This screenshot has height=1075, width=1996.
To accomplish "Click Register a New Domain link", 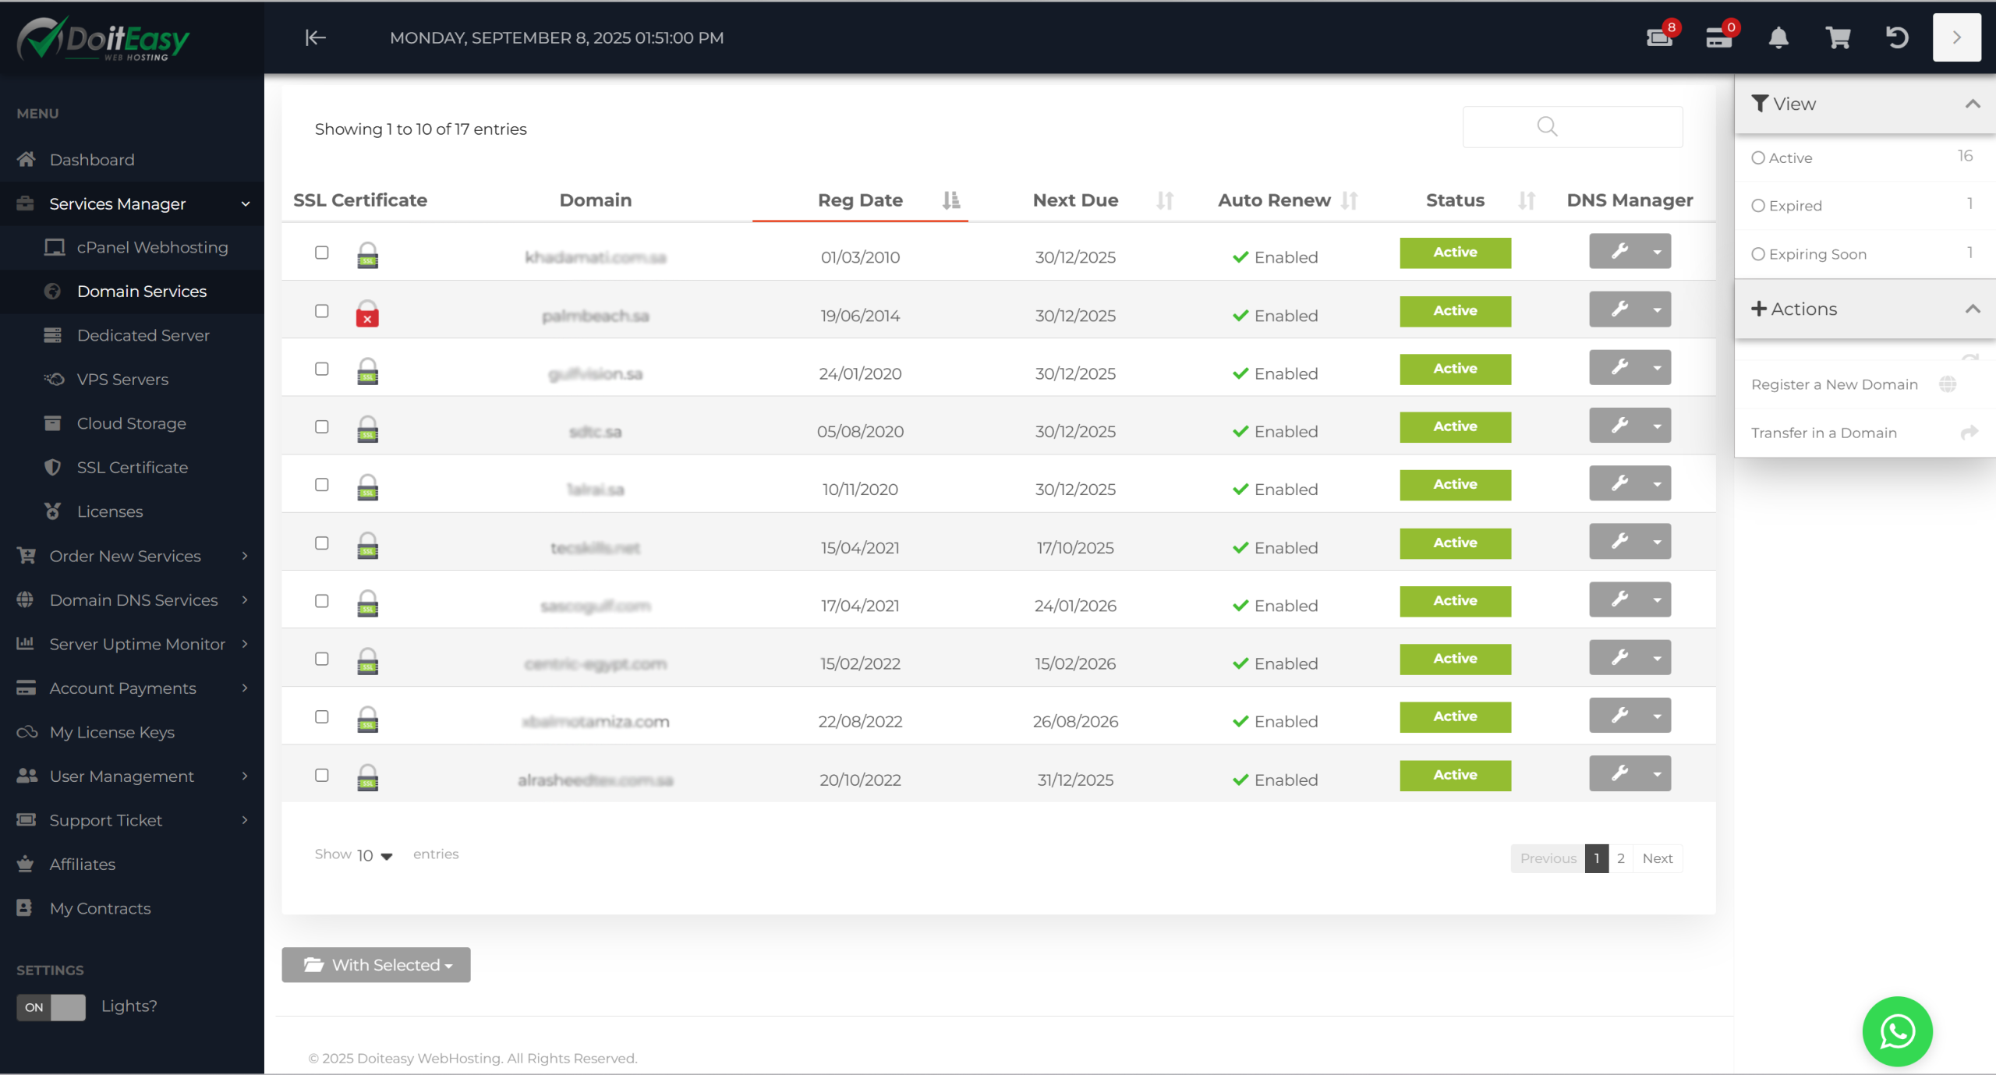I will pyautogui.click(x=1834, y=384).
